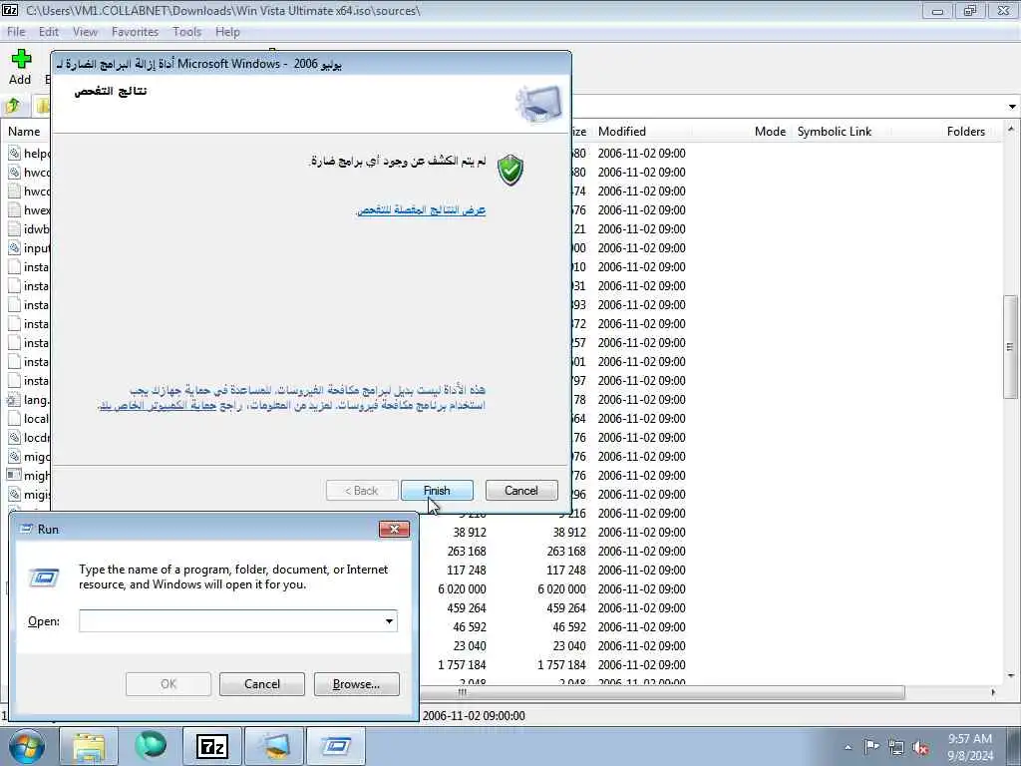Click Browse... in the Run dialog
Image resolution: width=1021 pixels, height=766 pixels.
[x=356, y=684]
